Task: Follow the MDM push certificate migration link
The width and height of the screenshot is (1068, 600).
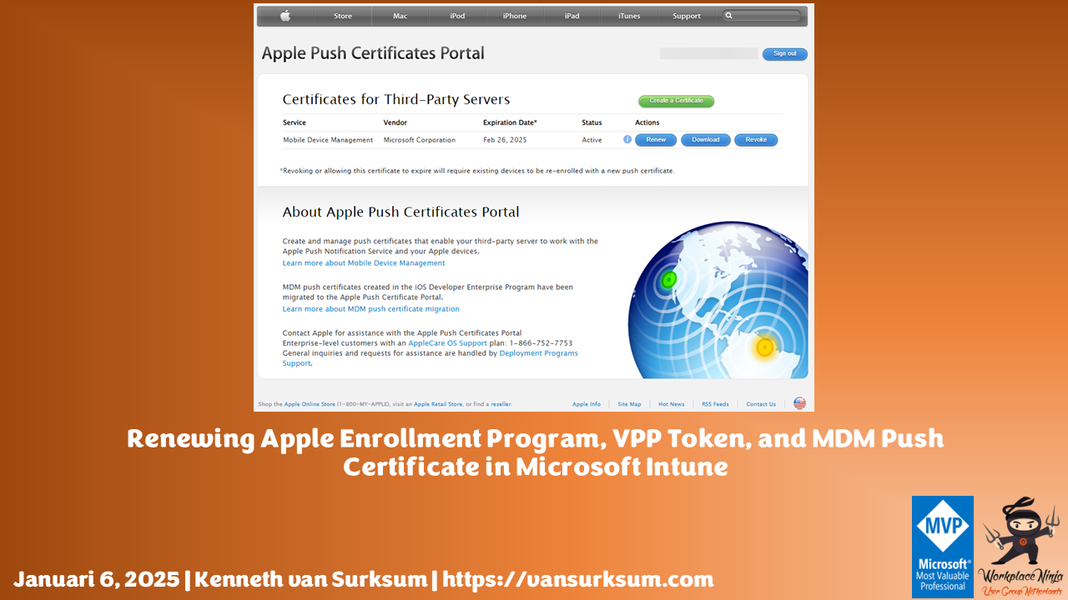Action: pyautogui.click(x=370, y=308)
